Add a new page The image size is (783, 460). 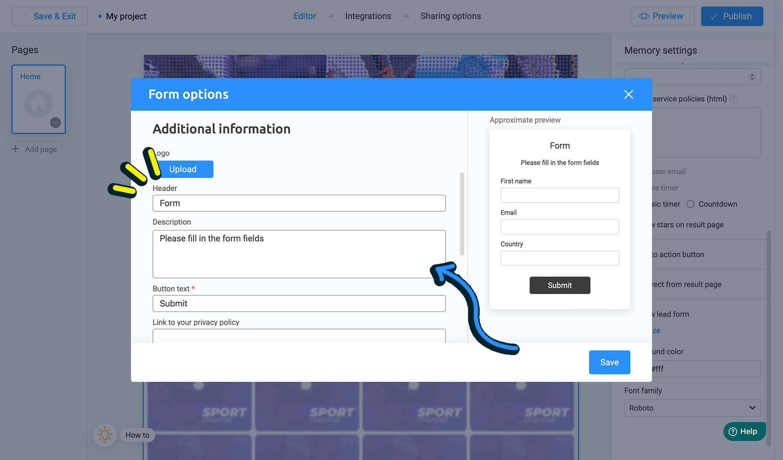click(x=35, y=149)
